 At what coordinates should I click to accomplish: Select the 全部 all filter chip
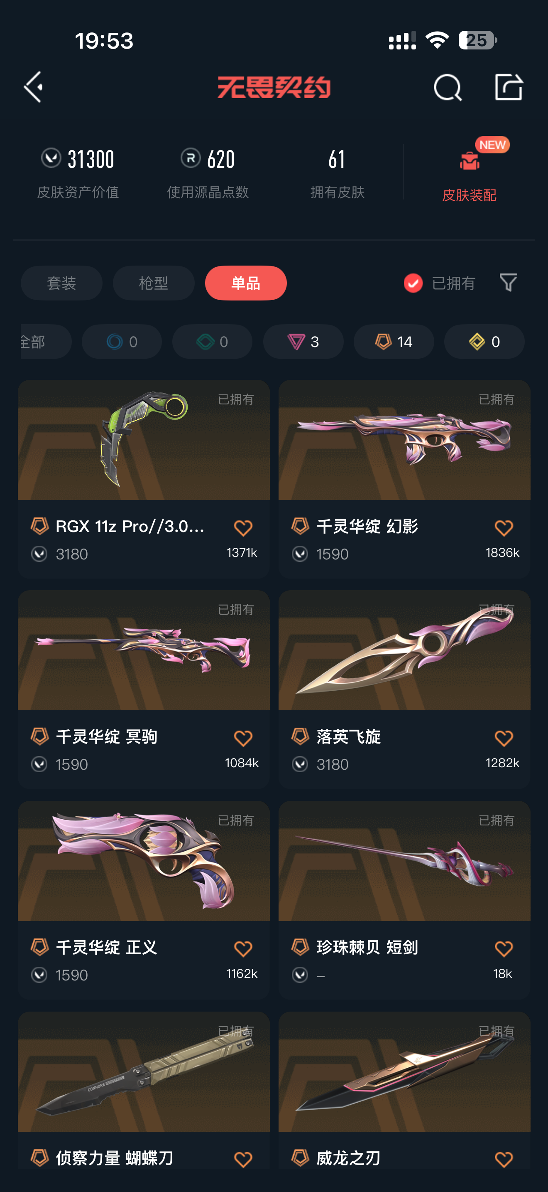point(46,342)
